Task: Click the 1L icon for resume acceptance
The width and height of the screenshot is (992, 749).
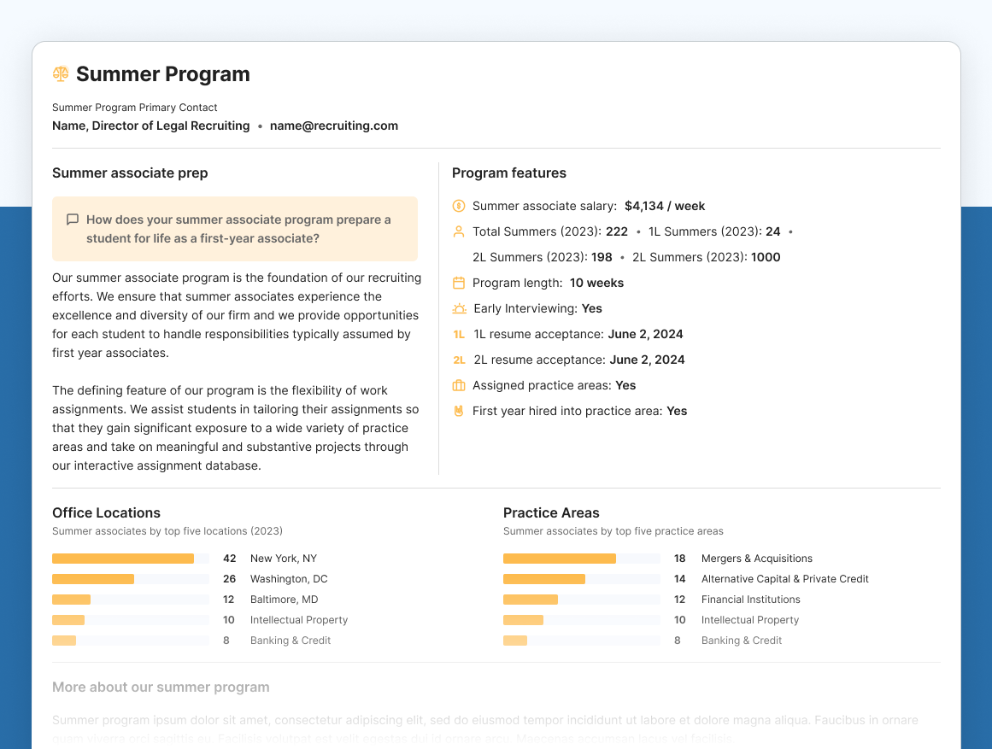Action: tap(459, 334)
